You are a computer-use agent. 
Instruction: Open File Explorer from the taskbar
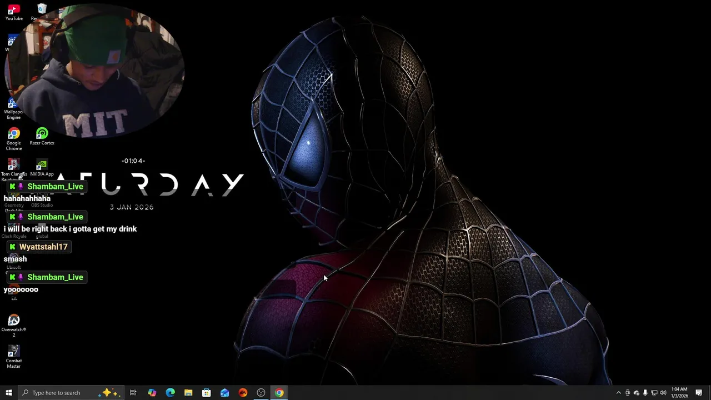tap(188, 393)
